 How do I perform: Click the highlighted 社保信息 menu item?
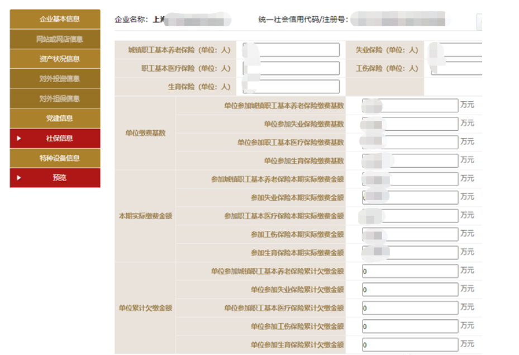click(55, 138)
